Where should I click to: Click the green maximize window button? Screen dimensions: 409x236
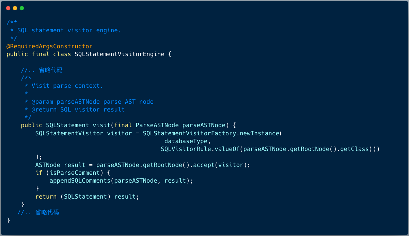(22, 8)
